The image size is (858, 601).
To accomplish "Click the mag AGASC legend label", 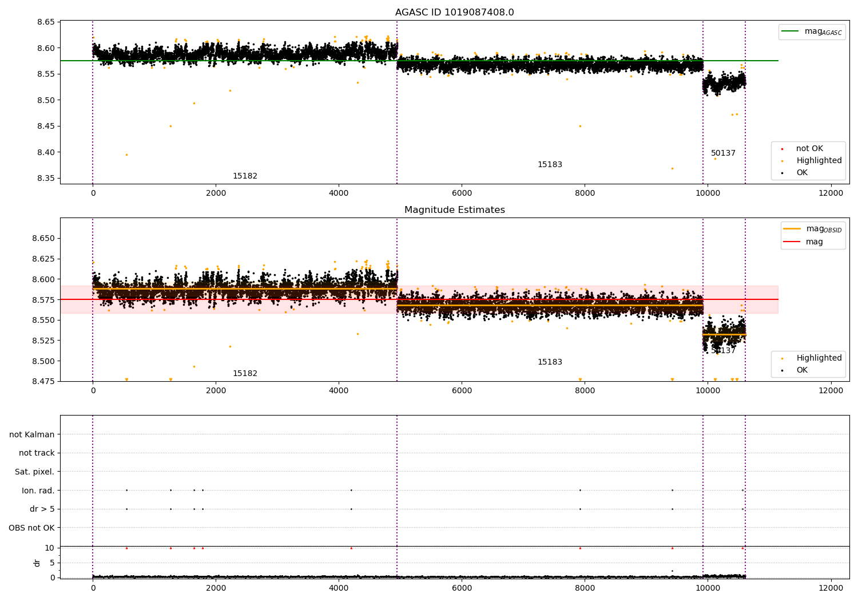I will 823,31.
